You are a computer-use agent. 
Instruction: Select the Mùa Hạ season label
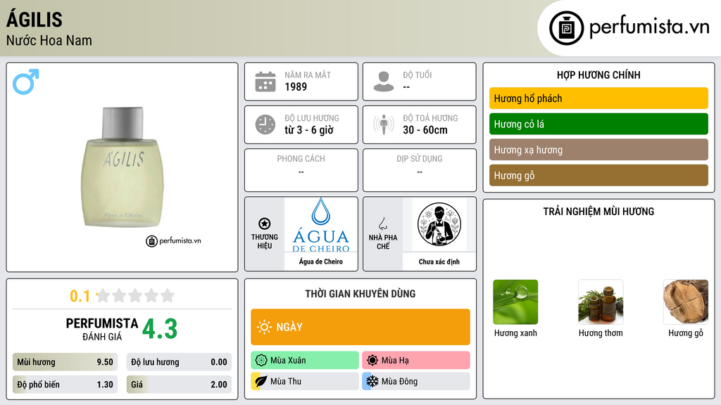pos(395,361)
